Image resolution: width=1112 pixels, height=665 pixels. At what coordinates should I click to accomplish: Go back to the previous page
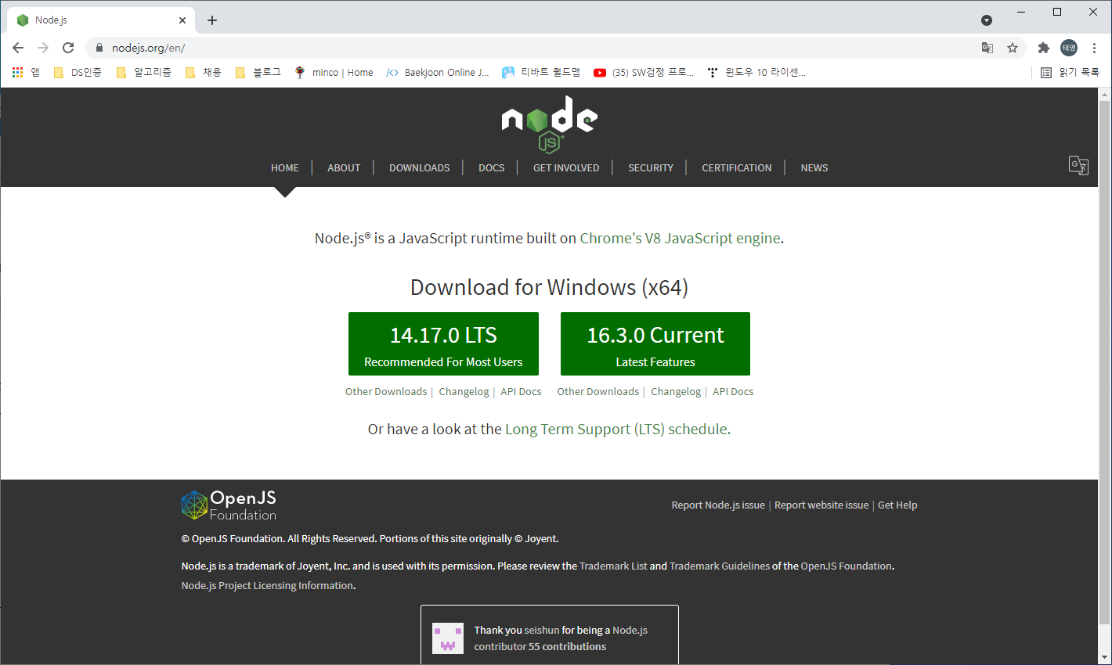point(18,48)
